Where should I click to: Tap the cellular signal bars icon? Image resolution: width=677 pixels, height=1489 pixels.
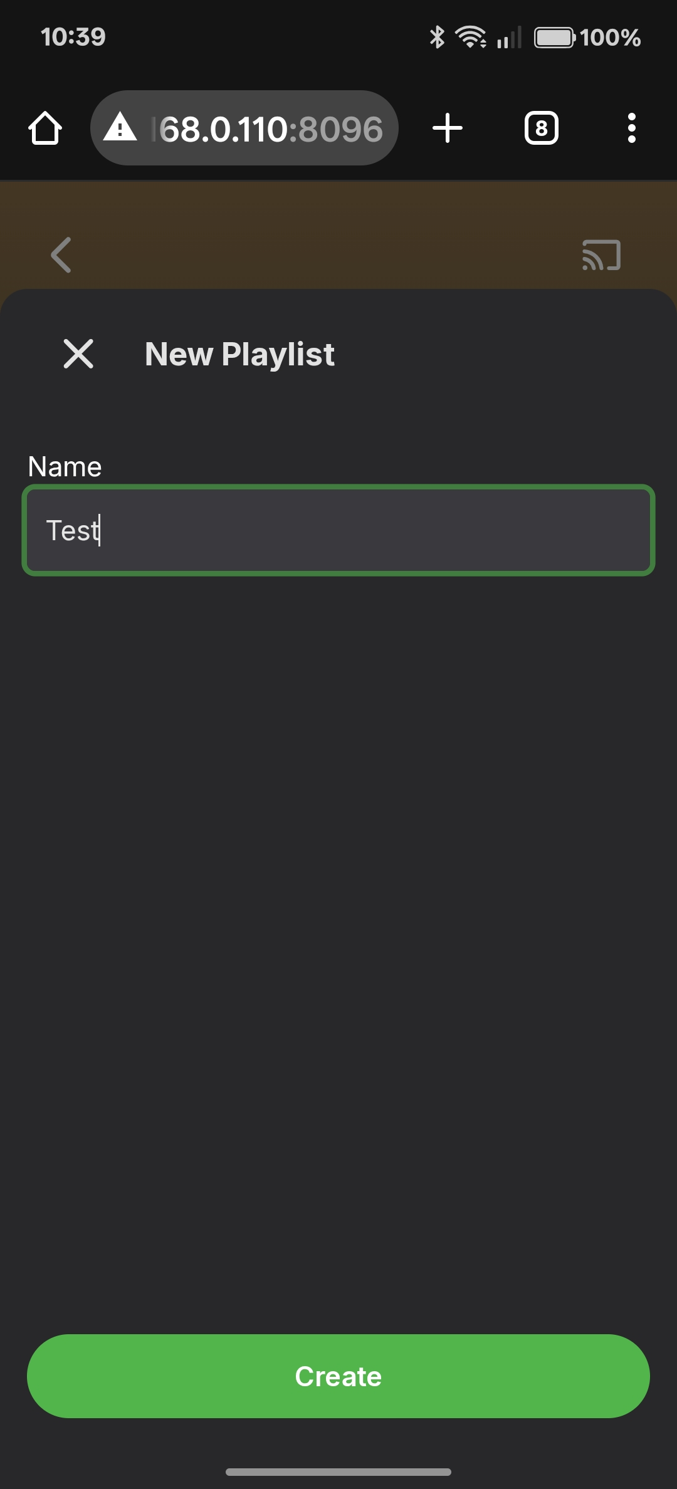(508, 38)
